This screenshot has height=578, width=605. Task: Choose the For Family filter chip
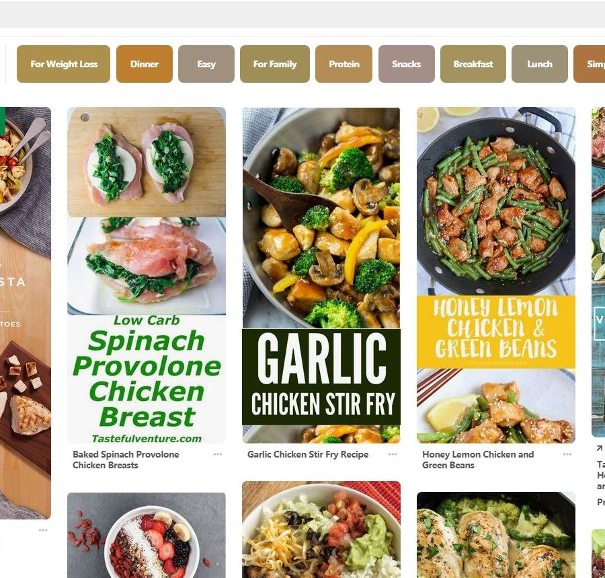275,64
